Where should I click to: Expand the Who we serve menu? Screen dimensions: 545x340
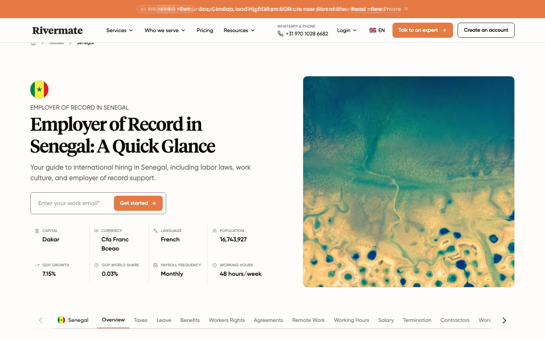coord(165,30)
